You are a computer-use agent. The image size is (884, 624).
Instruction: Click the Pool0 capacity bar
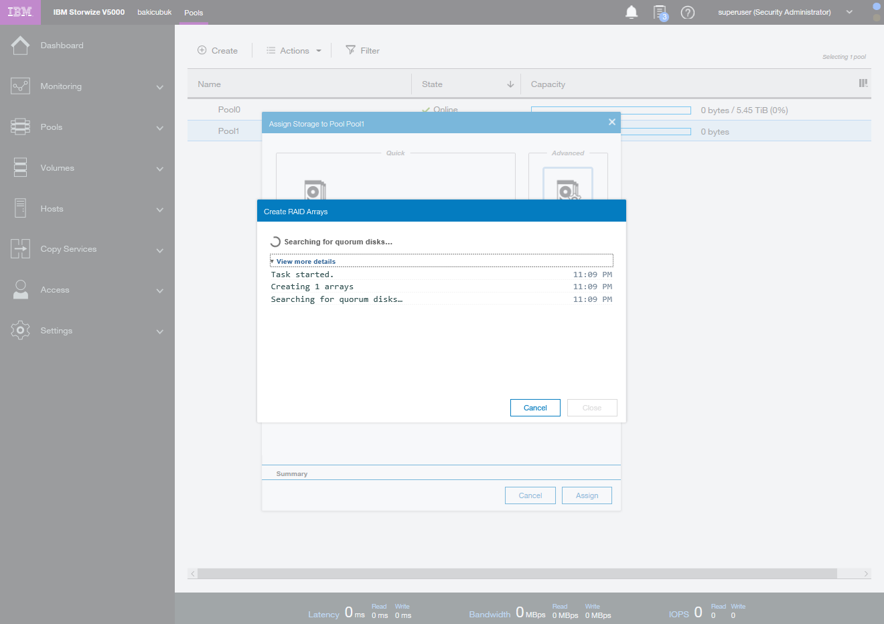[x=611, y=110]
